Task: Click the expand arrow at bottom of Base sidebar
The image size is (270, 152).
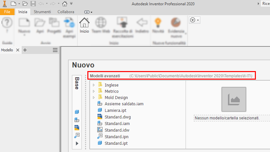Action: tap(77, 143)
